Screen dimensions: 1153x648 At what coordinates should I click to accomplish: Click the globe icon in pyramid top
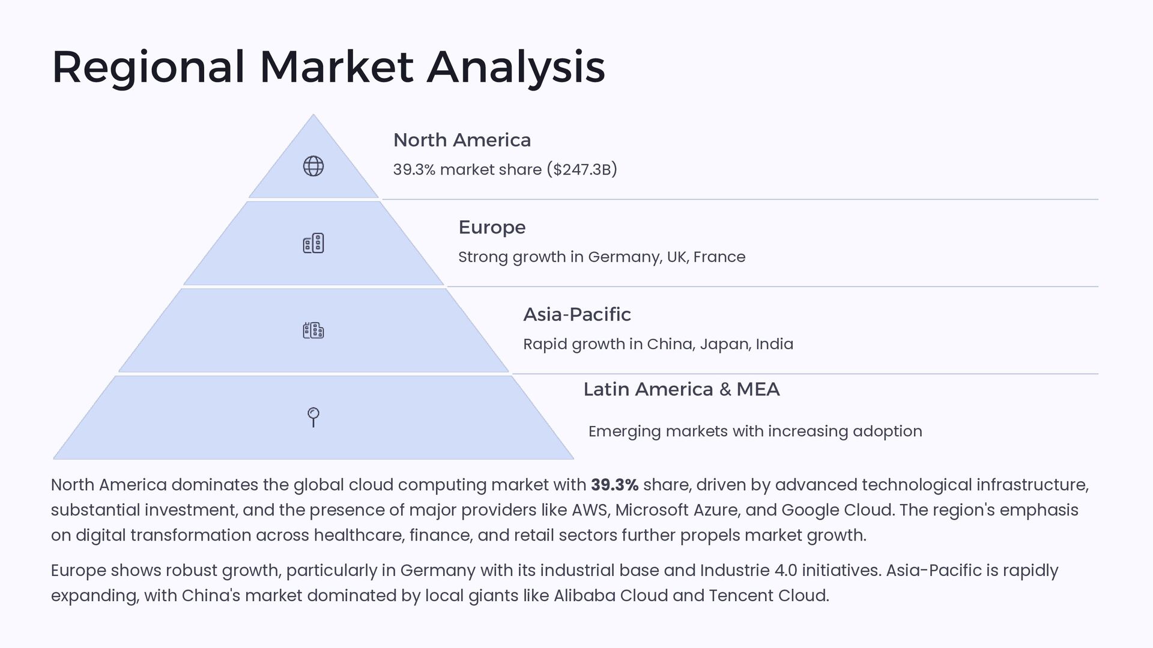click(313, 166)
